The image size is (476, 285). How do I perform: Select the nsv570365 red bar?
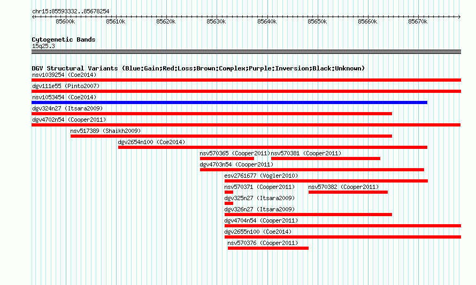[227, 159]
